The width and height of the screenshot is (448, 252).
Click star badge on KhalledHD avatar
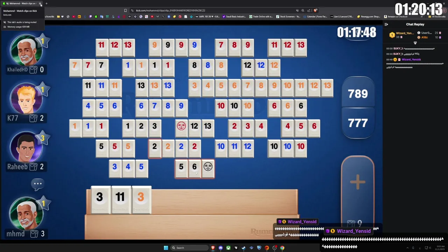[43, 41]
